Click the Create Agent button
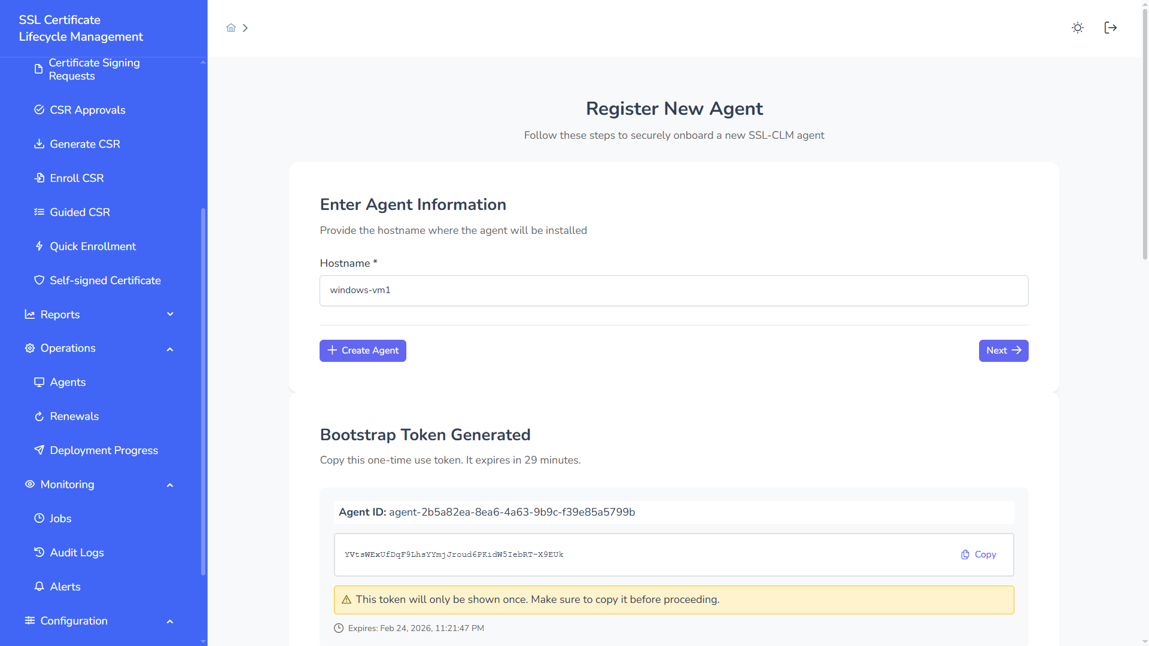This screenshot has width=1149, height=646. 363,351
